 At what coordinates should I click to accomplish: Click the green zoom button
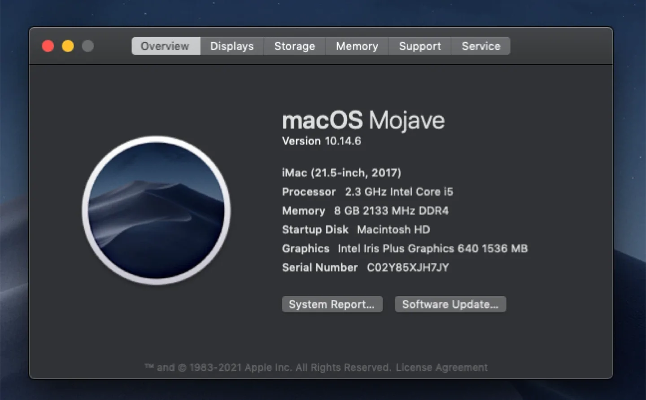point(88,46)
